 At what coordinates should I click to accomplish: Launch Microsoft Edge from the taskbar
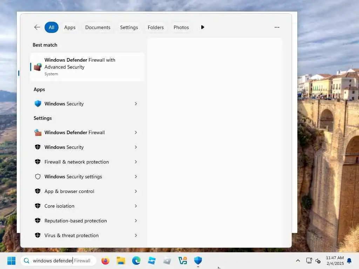[136, 261]
